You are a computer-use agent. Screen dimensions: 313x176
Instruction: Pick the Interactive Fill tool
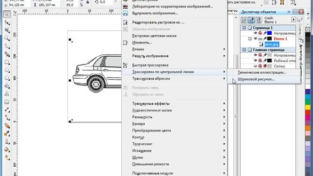click(7, 157)
